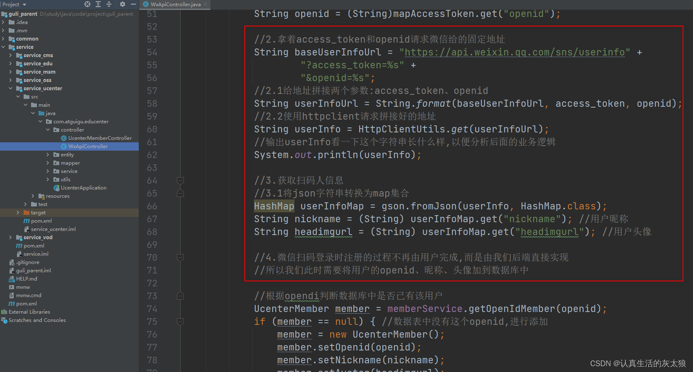
Task: Open the Project panel settings gear
Action: tap(122, 4)
